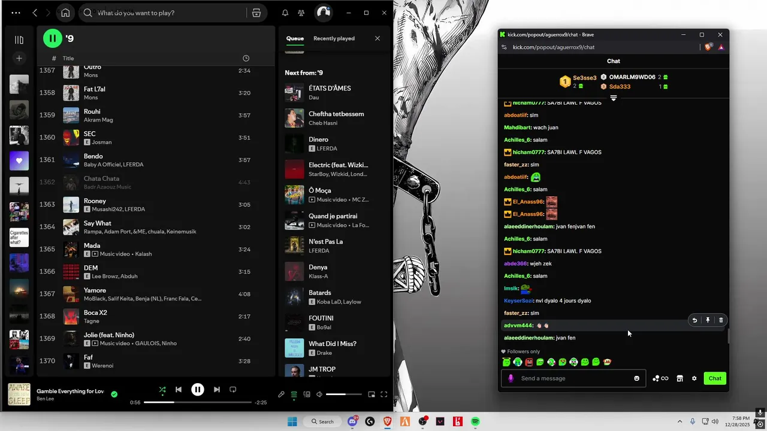Adjust the Spotify volume slider
This screenshot has width=767, height=431.
(x=344, y=394)
